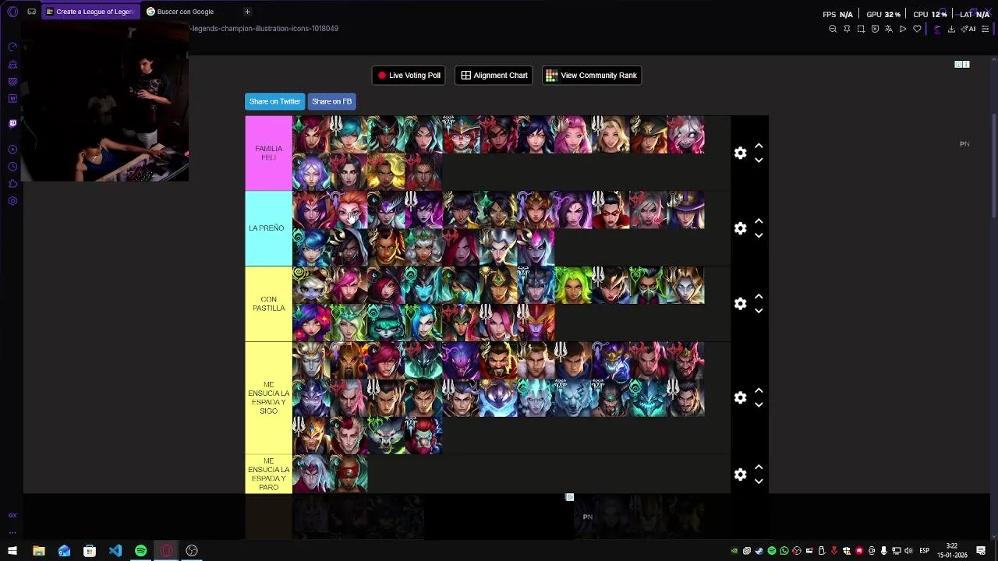
Task: Open the Live Voting Poll
Action: [409, 76]
